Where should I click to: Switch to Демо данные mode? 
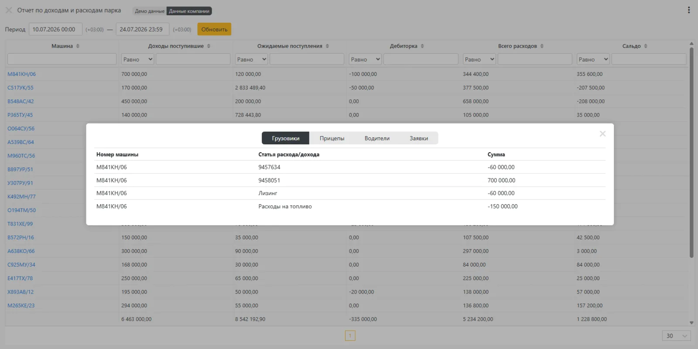[x=150, y=11]
